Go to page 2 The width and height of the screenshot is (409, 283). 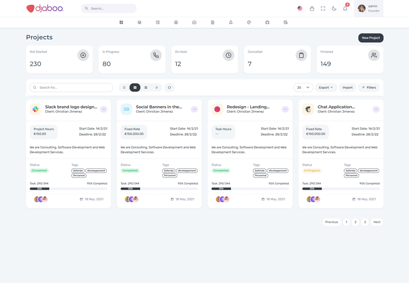pyautogui.click(x=355, y=222)
